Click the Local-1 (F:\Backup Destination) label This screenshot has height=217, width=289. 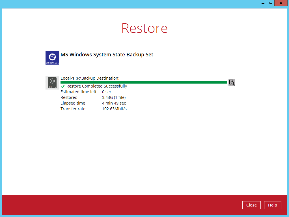[x=90, y=78]
